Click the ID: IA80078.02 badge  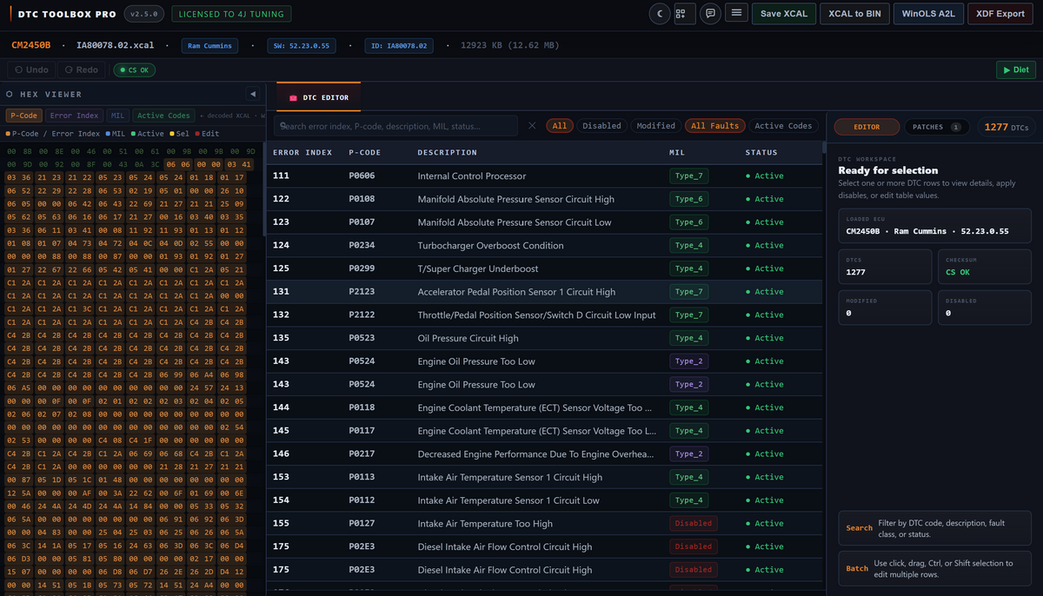tap(398, 45)
